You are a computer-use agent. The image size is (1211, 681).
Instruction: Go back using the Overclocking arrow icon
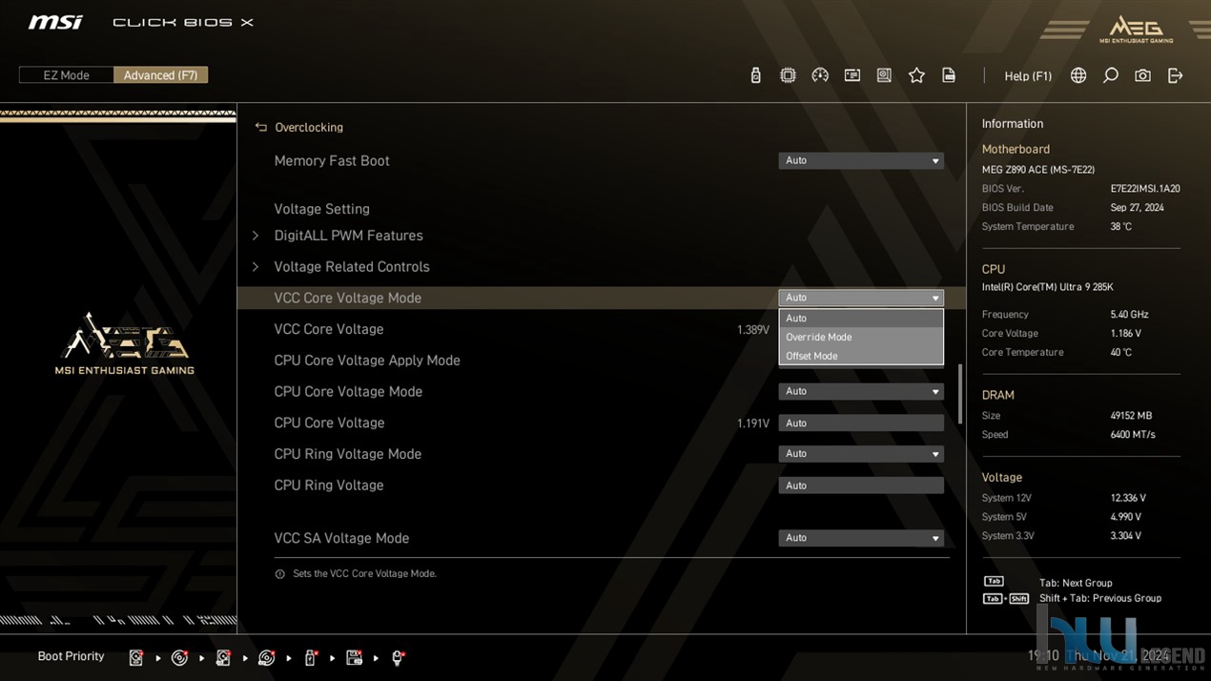click(x=261, y=127)
